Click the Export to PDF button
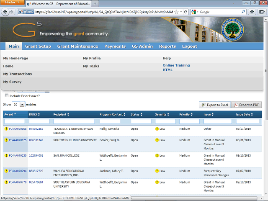 point(246,105)
